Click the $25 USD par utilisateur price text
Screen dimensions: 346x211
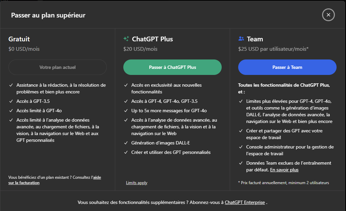pyautogui.click(x=273, y=49)
